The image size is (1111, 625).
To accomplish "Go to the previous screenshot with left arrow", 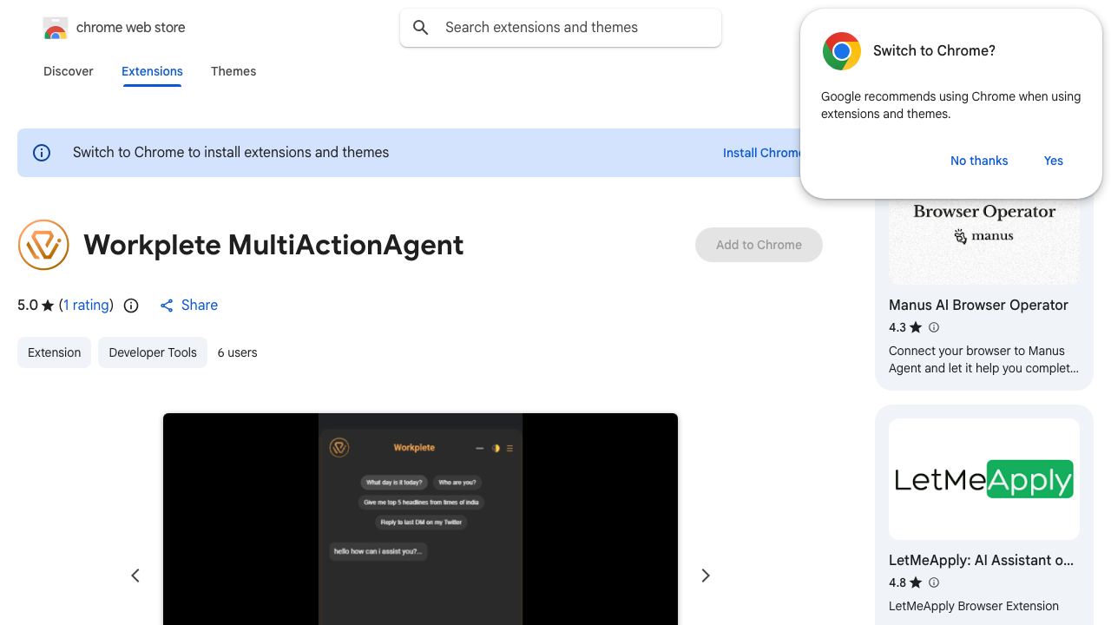I will 135,576.
